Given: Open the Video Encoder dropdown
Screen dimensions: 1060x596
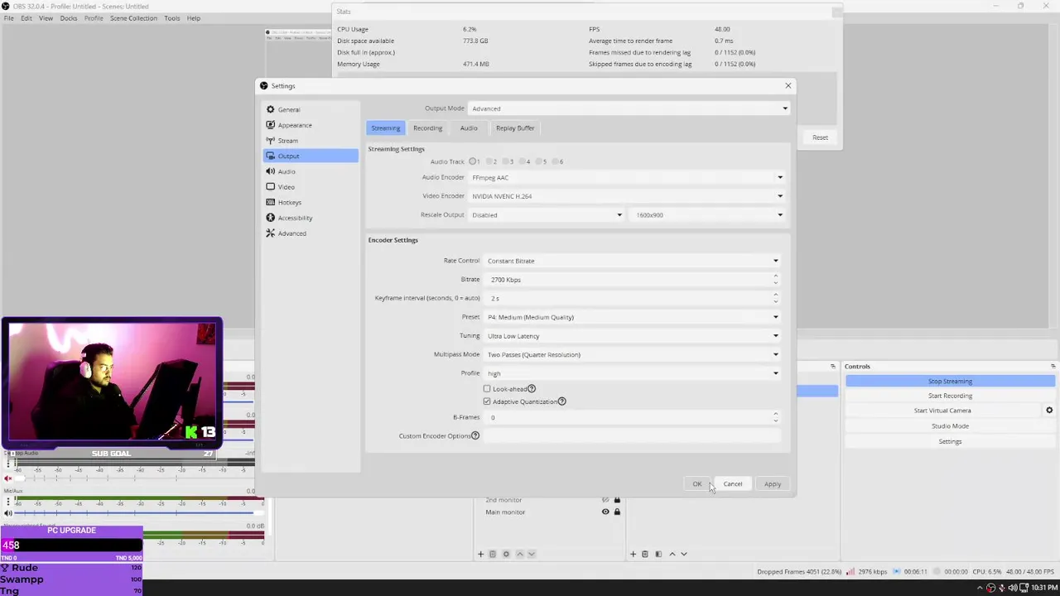Looking at the screenshot, I should click(627, 196).
